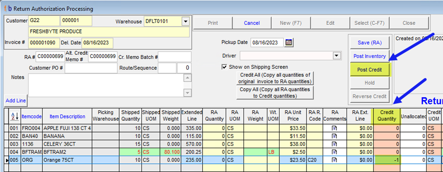Open RA Comments icon for BFTRAM2 row

click(335, 152)
